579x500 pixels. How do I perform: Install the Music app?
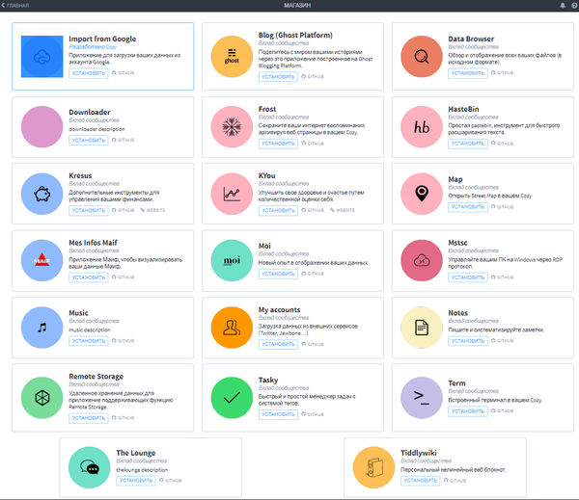coord(89,341)
